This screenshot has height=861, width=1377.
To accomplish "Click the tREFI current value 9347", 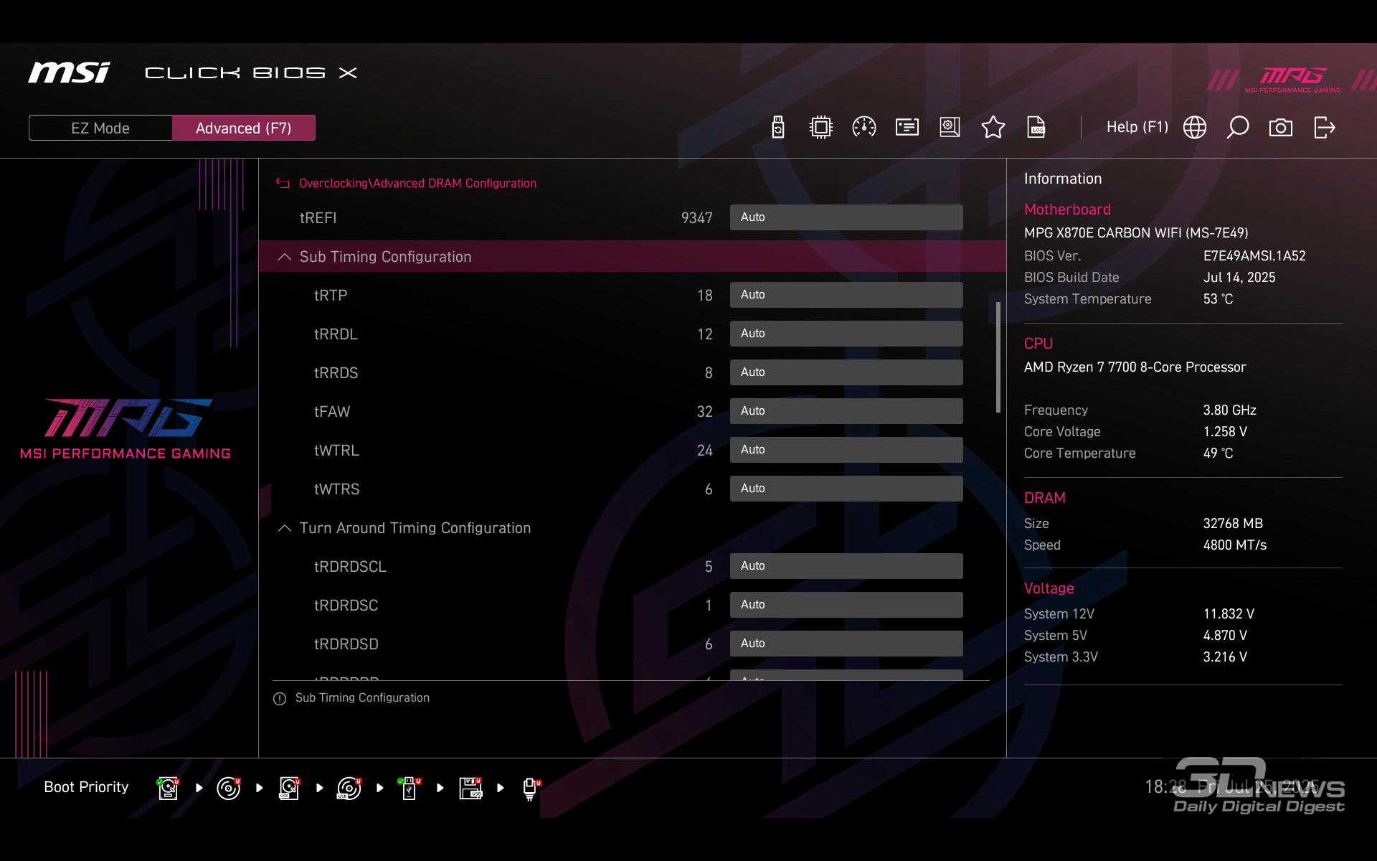I will click(696, 218).
